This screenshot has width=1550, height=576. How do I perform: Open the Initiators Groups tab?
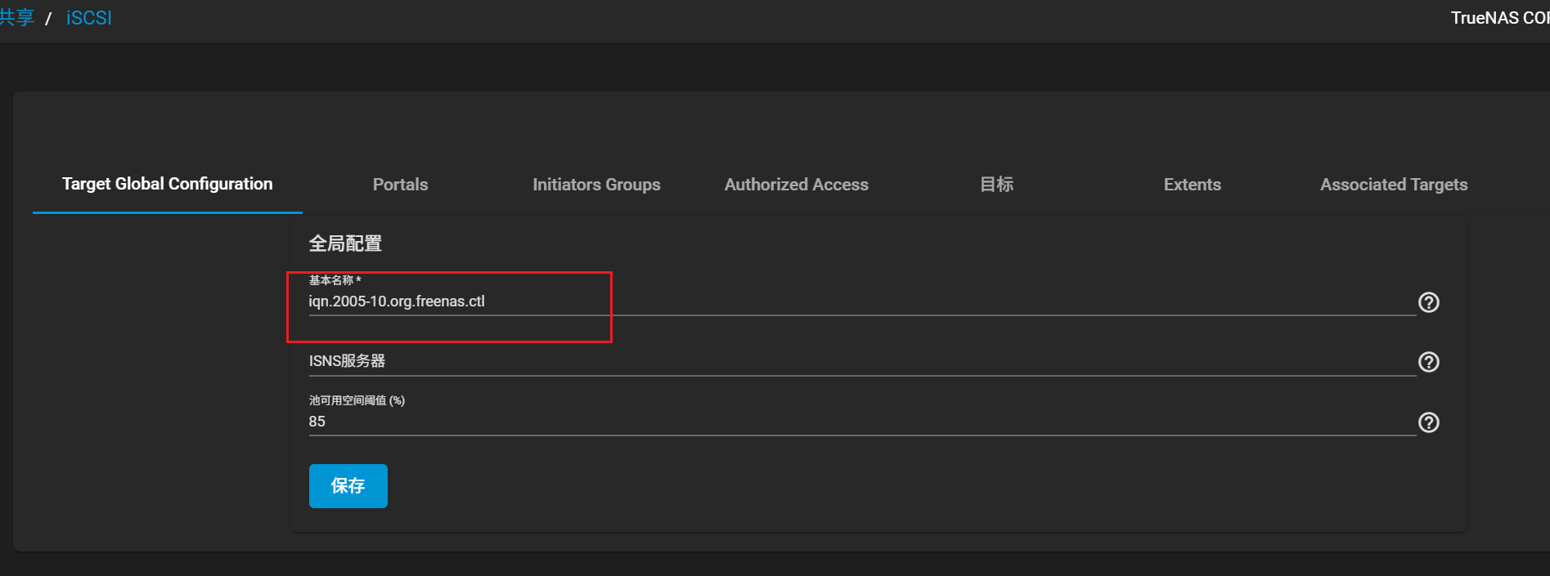point(596,185)
